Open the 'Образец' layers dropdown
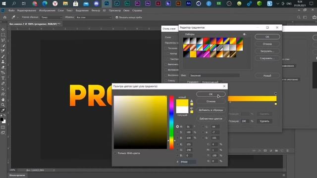317x178 pixels. 94,18
